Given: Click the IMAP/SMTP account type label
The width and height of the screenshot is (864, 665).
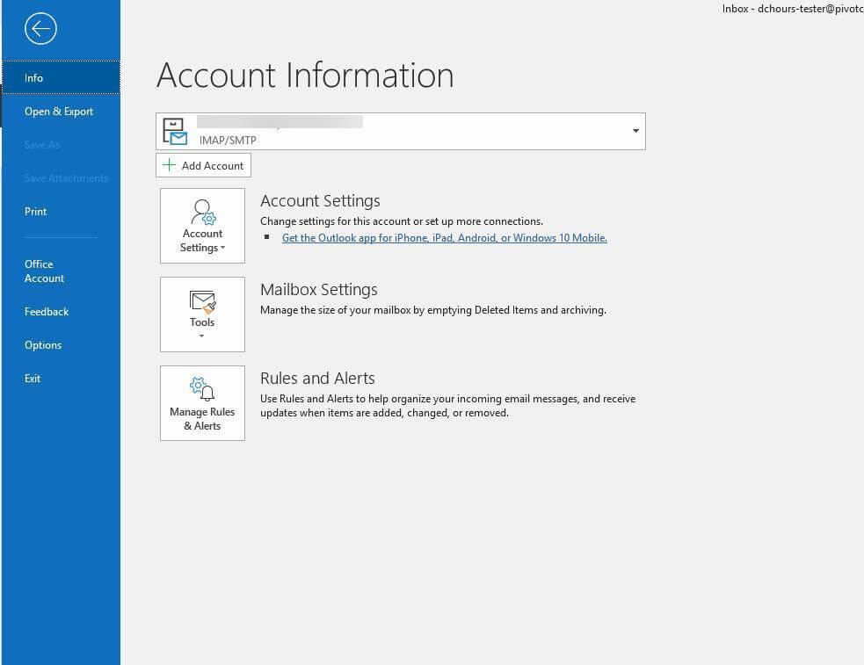Looking at the screenshot, I should (228, 141).
